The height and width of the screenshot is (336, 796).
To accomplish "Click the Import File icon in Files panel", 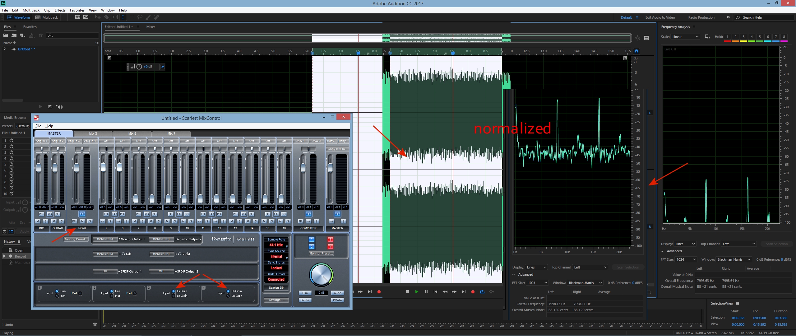I will click(x=14, y=35).
